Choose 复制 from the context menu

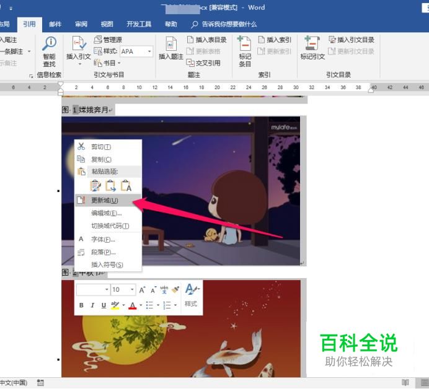coord(108,159)
